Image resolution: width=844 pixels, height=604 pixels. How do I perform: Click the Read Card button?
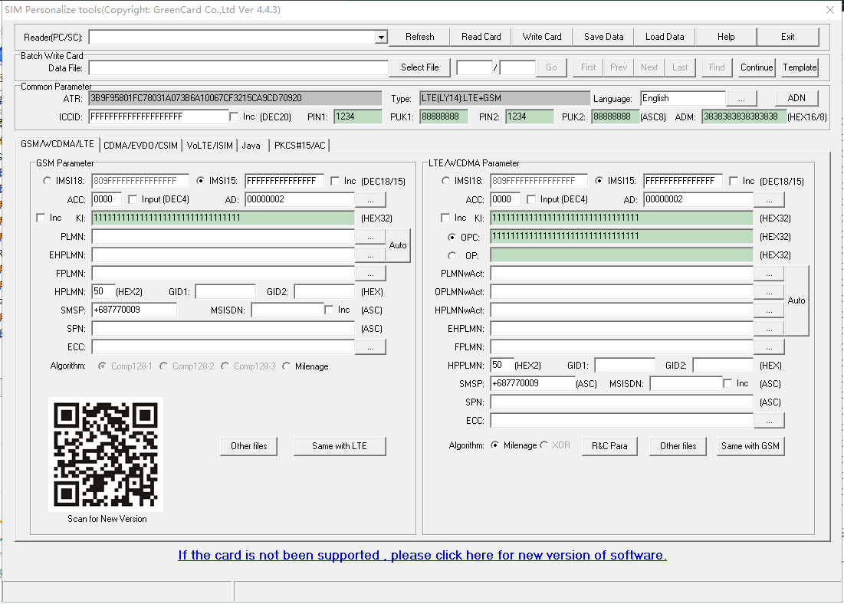480,36
